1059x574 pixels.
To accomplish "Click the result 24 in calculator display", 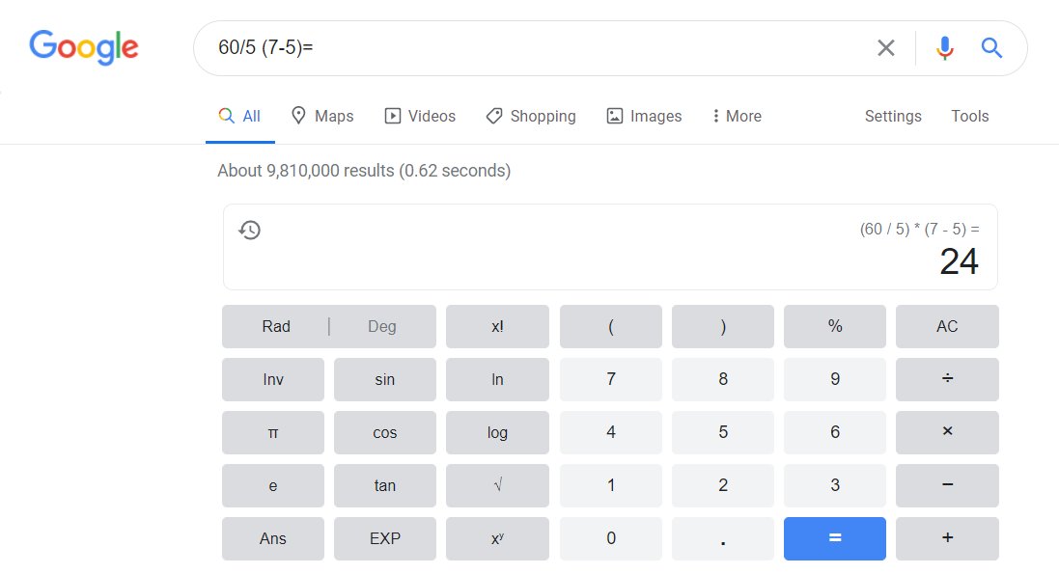I will pyautogui.click(x=959, y=262).
